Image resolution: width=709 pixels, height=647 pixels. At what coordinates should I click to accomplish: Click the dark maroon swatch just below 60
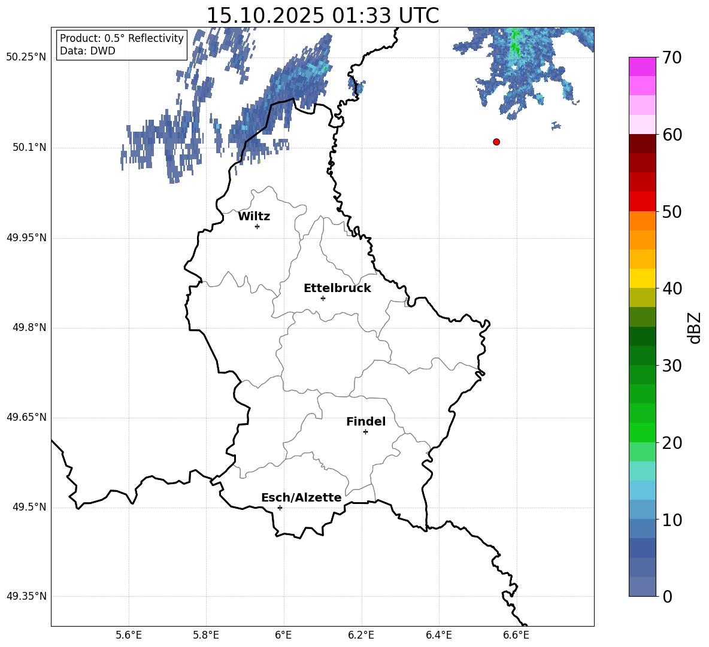pos(642,144)
